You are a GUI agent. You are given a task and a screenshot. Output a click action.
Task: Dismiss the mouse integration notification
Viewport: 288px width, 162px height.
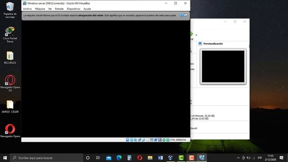pyautogui.click(x=181, y=15)
